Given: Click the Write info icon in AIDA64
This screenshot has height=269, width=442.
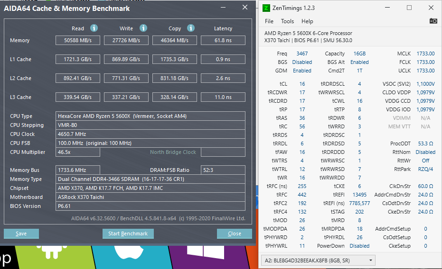Looking at the screenshot, I should pos(143,28).
